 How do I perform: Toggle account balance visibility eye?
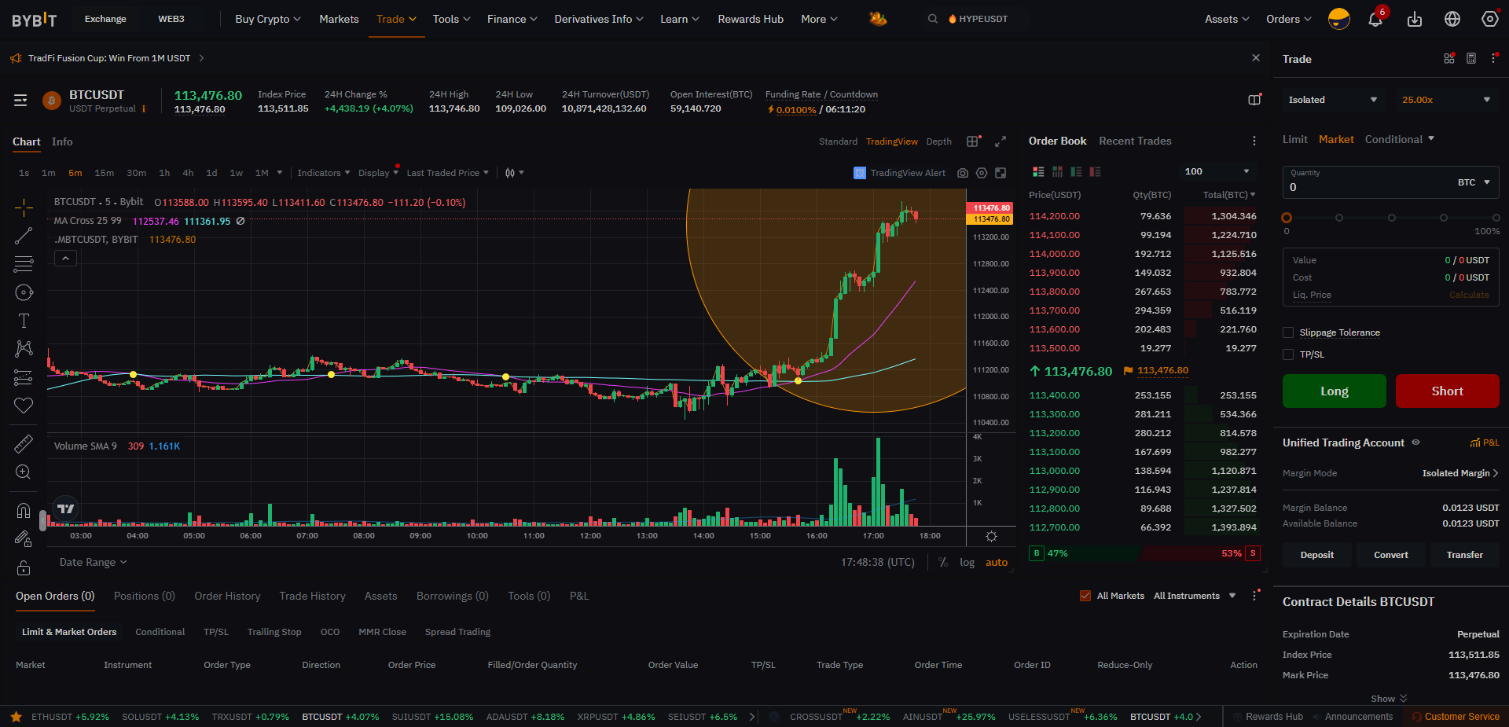tap(1415, 442)
